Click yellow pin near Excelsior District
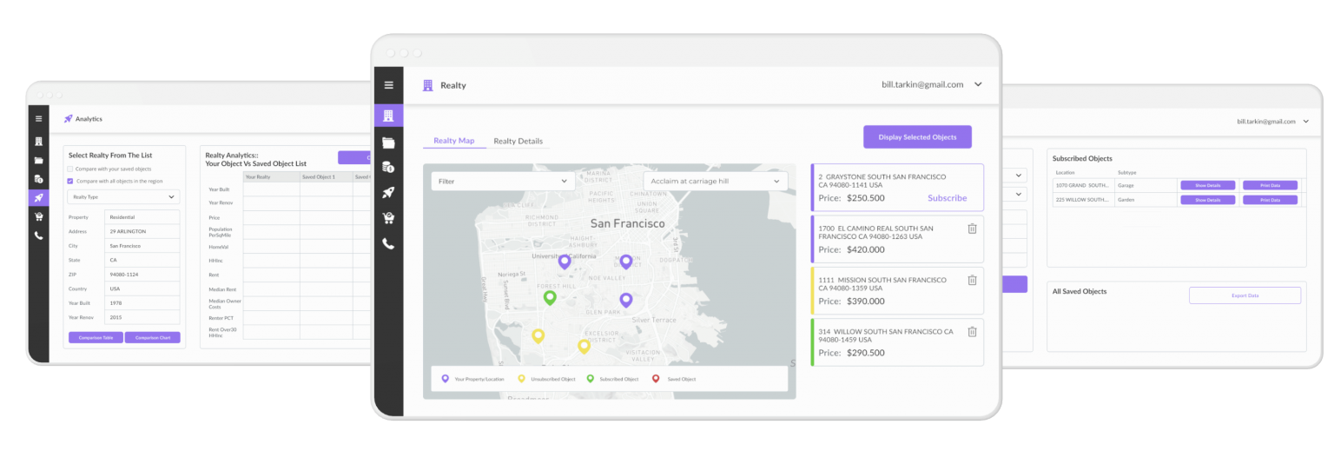Image resolution: width=1334 pixels, height=451 pixels. (584, 347)
